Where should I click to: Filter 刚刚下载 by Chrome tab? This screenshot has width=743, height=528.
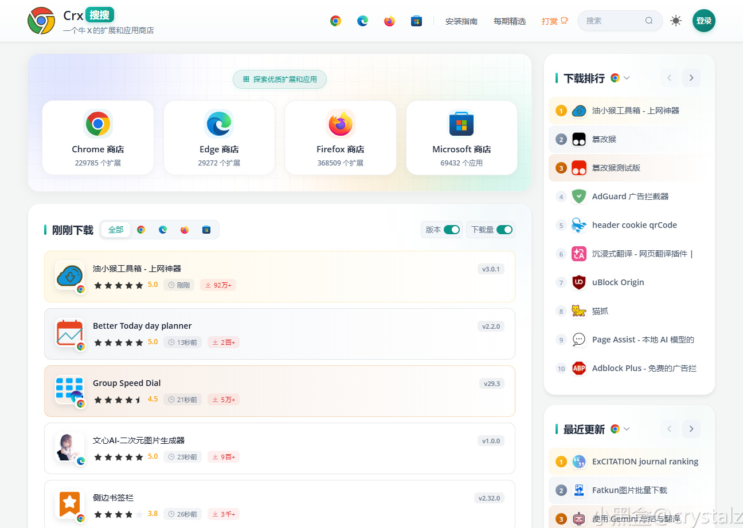141,230
